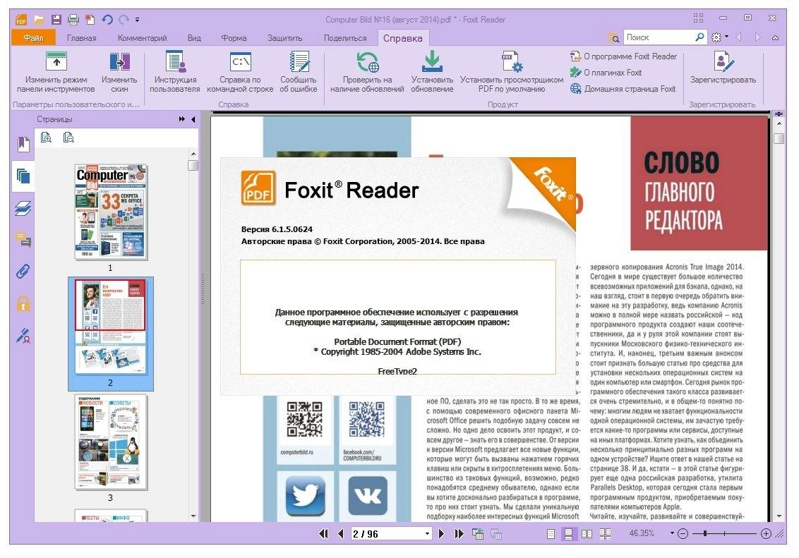Click the Зарегистрировать button
The image size is (799, 558).
723,68
